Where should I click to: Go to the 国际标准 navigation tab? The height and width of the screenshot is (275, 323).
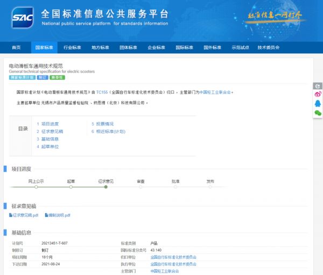coord(184,47)
